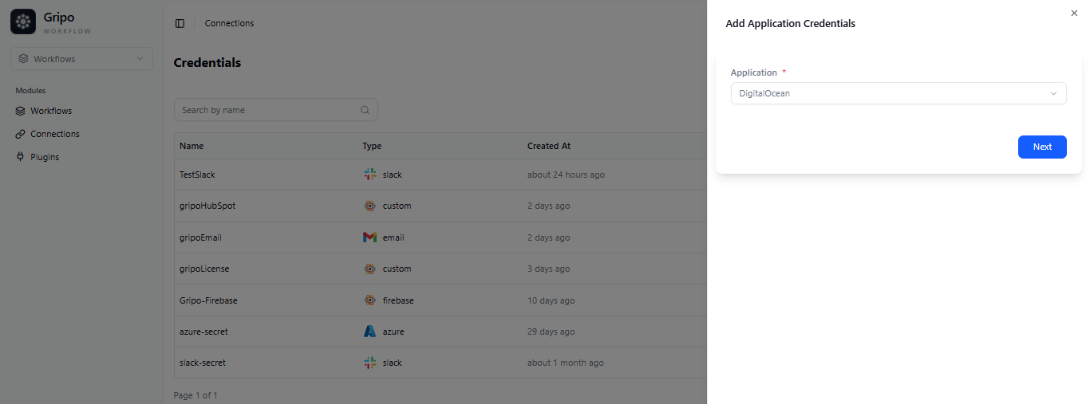Viewport: 1090px width, 404px height.
Task: Click the search magnifier icon
Action: tap(365, 110)
